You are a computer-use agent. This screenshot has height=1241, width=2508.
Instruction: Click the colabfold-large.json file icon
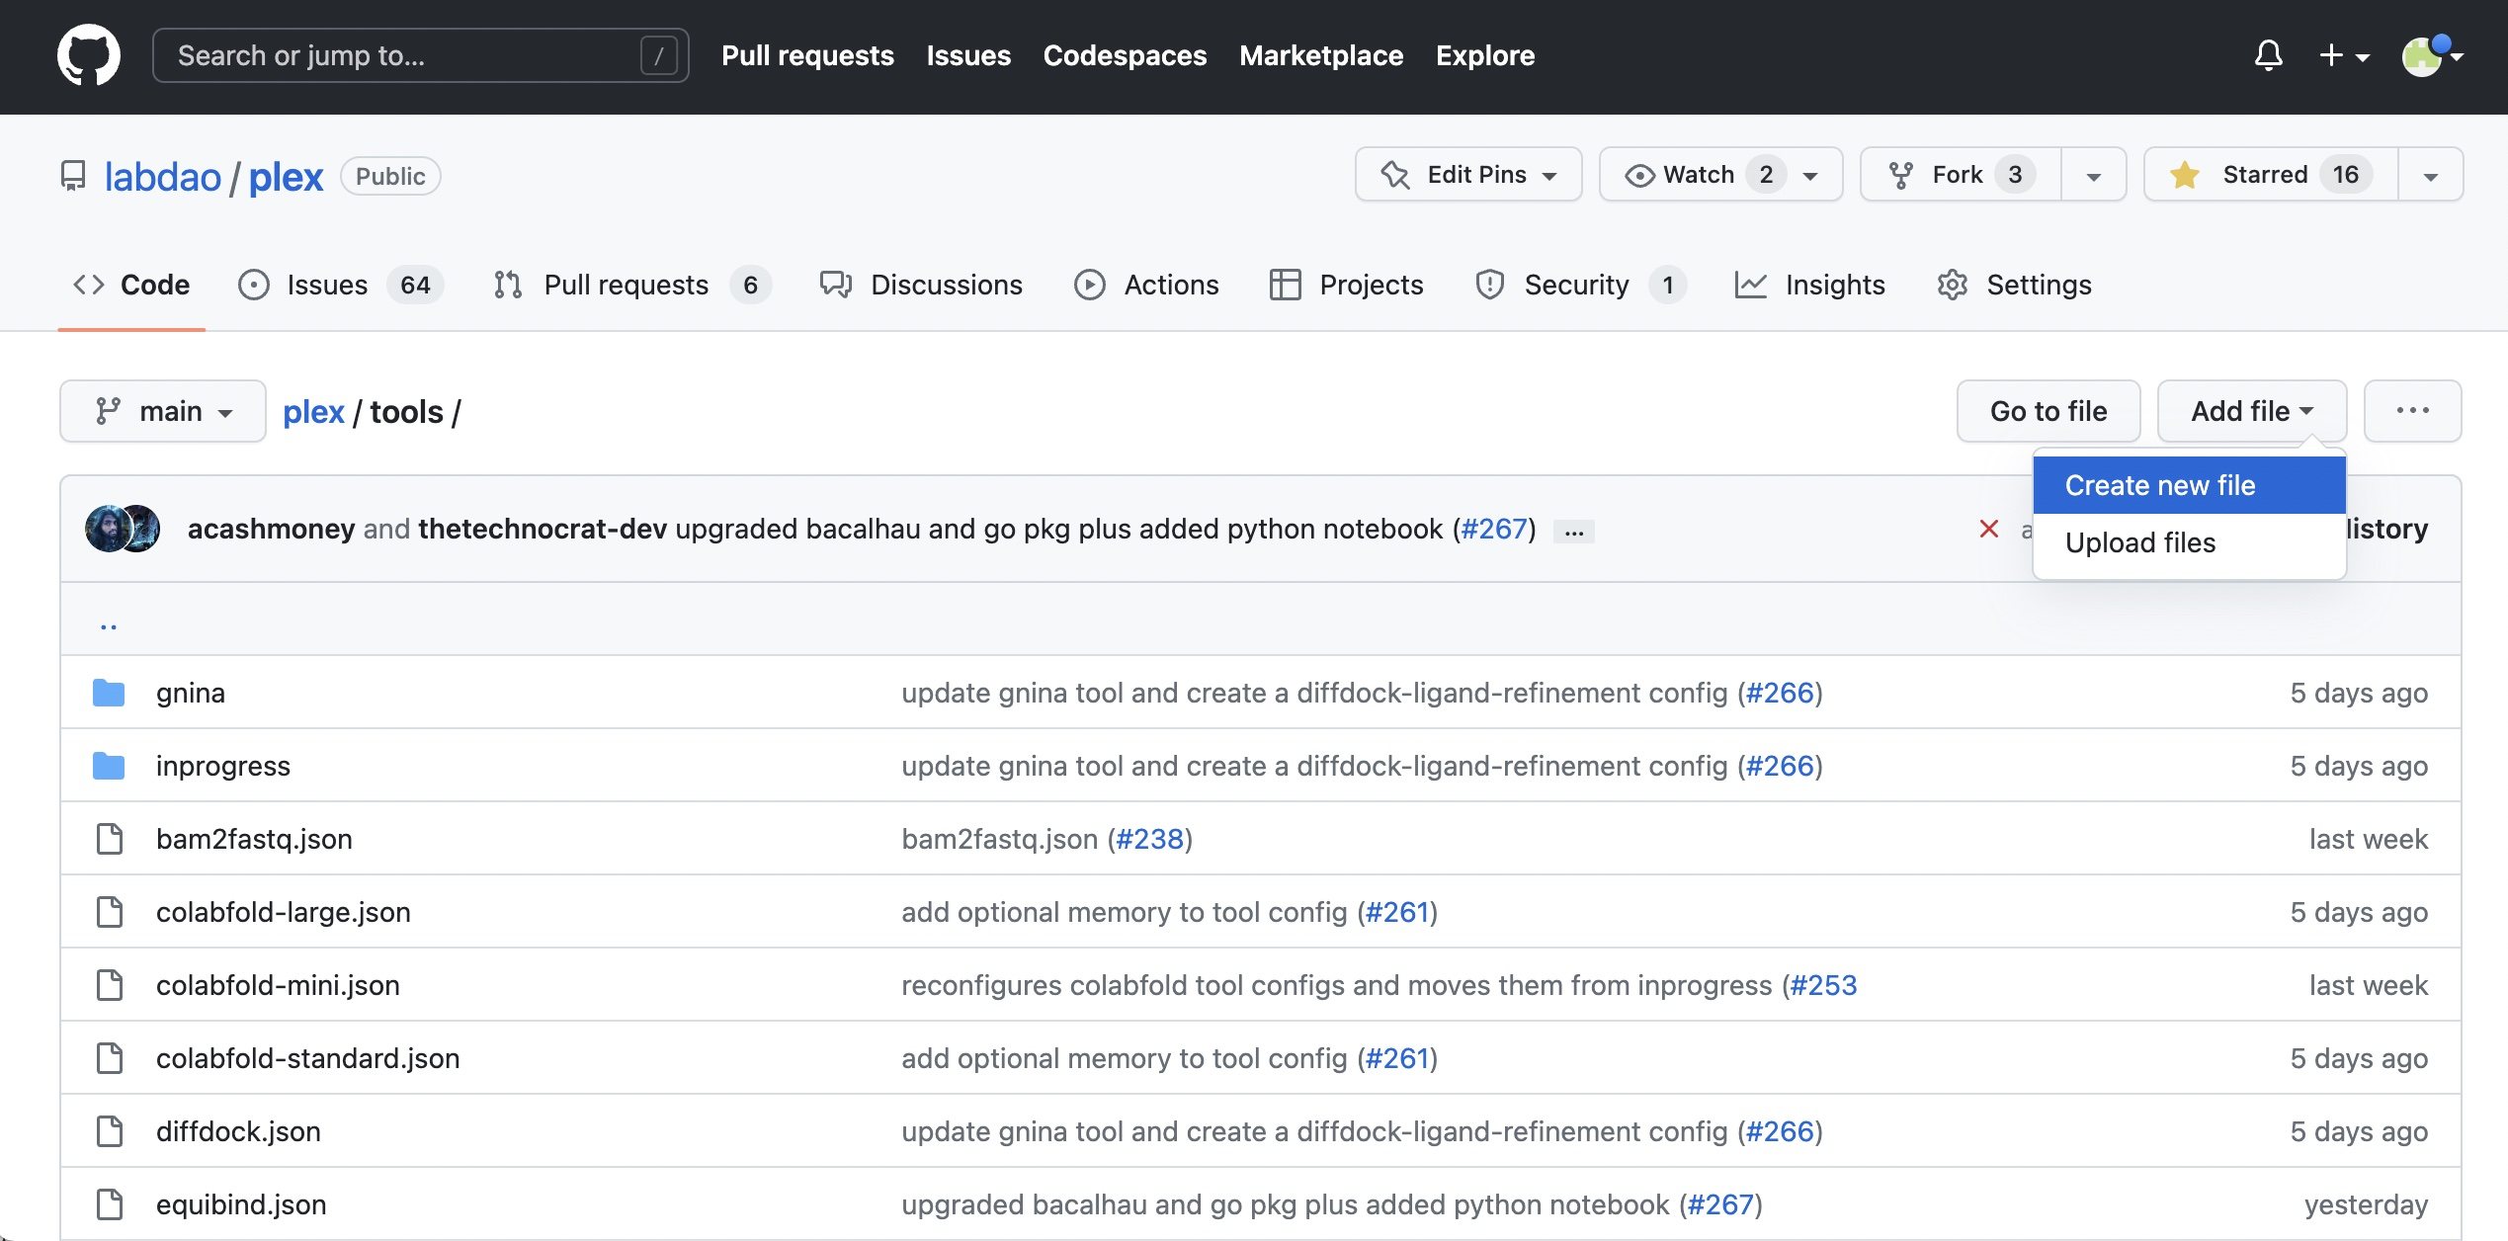pyautogui.click(x=110, y=912)
